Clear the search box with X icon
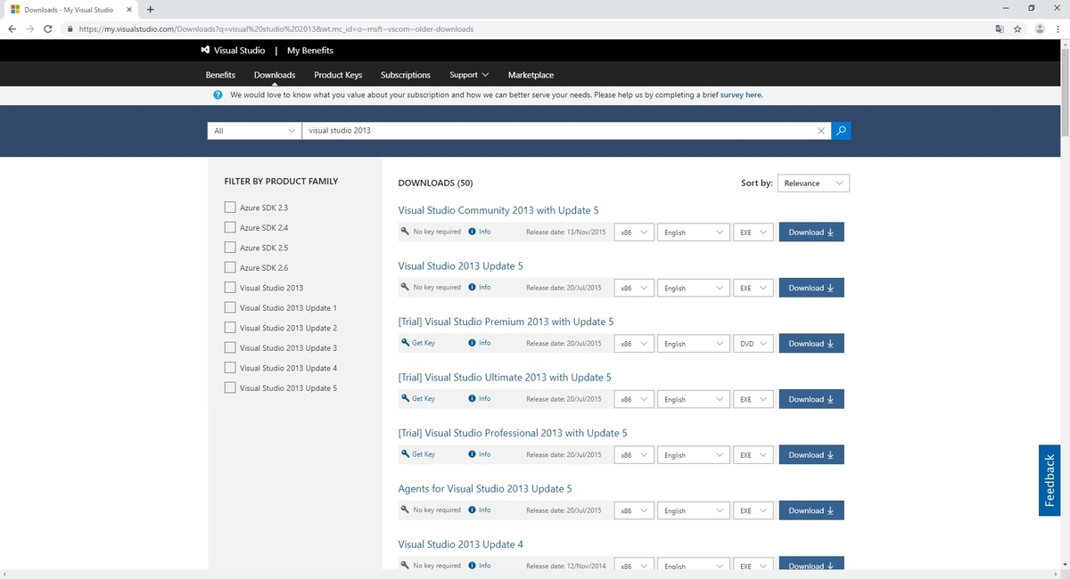1070x579 pixels. pyautogui.click(x=821, y=130)
